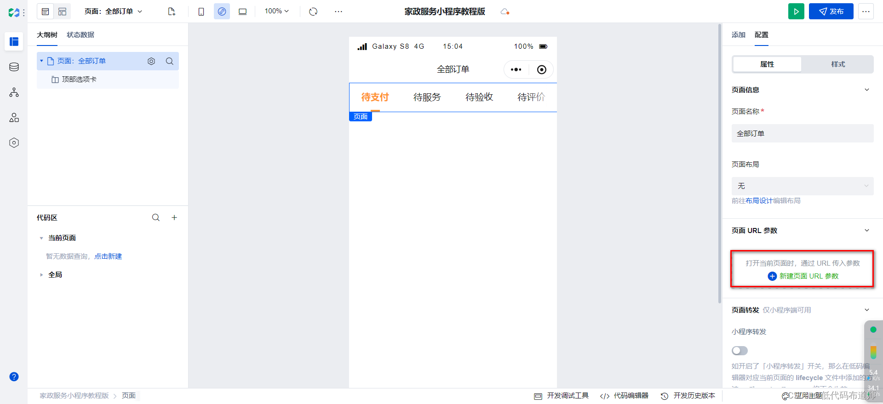The width and height of the screenshot is (883, 404).
Task: Collapse the 当前页面 code group
Action: tap(41, 238)
